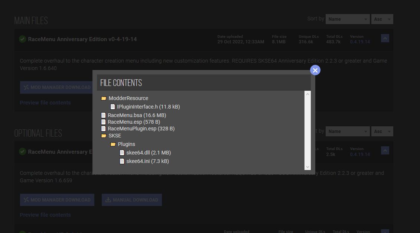Screen dimensions: 420x233
Task: Open Preview file contents under Main Files
Action: (45, 103)
